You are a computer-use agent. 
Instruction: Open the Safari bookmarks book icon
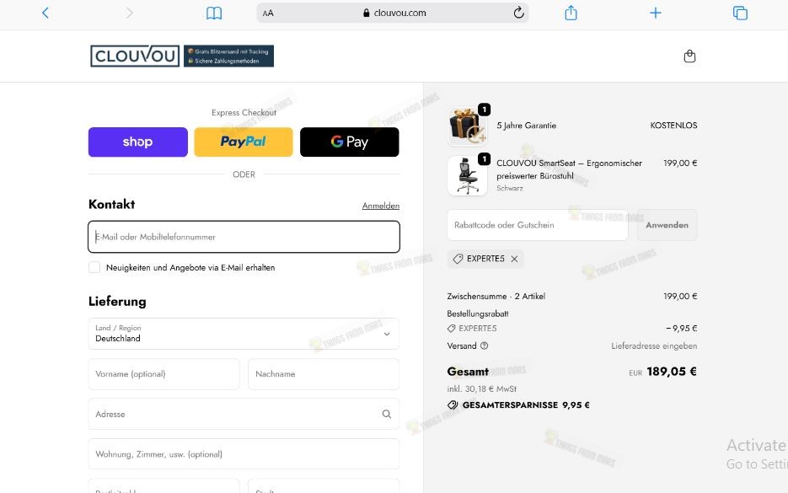[214, 13]
